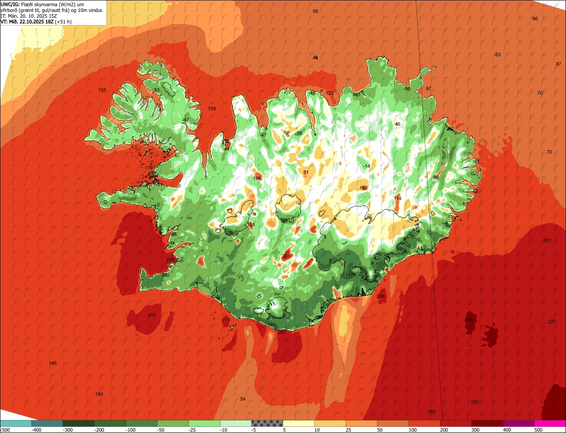Viewport: 566px width, 433px height.
Task: Click the map value '160' in the southwest sea
Action: [99, 394]
